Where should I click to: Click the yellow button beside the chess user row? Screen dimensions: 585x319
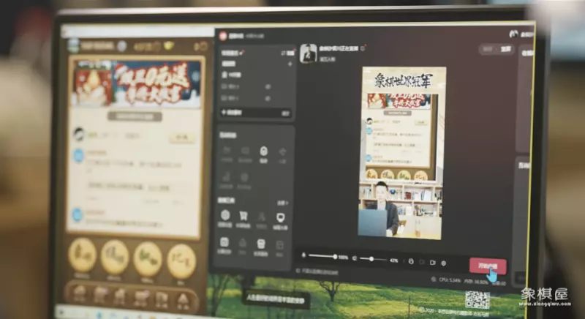(x=181, y=137)
